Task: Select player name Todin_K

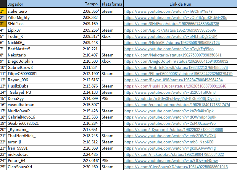Action: click(x=15, y=36)
